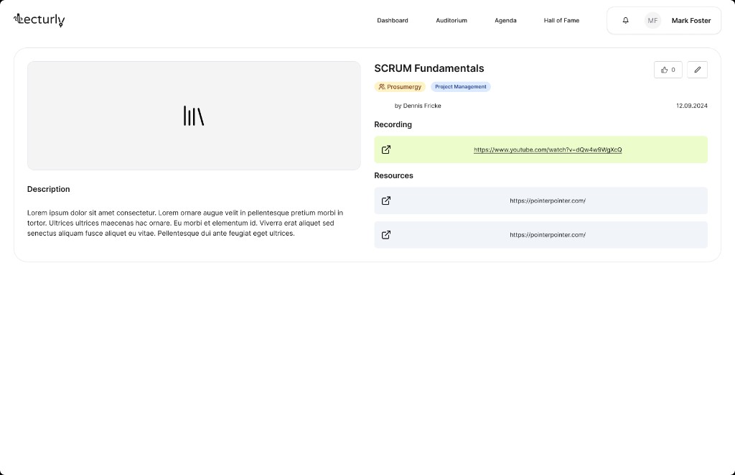The width and height of the screenshot is (735, 475).
Task: Open the YouTube recording link
Action: 548,149
